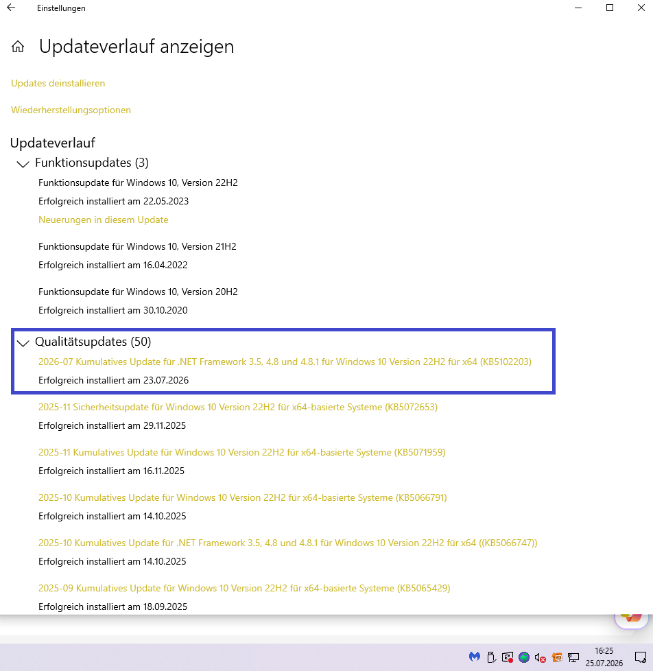Click Erfolgreich installiert am 16.11.2025
653x671 pixels.
[111, 471]
